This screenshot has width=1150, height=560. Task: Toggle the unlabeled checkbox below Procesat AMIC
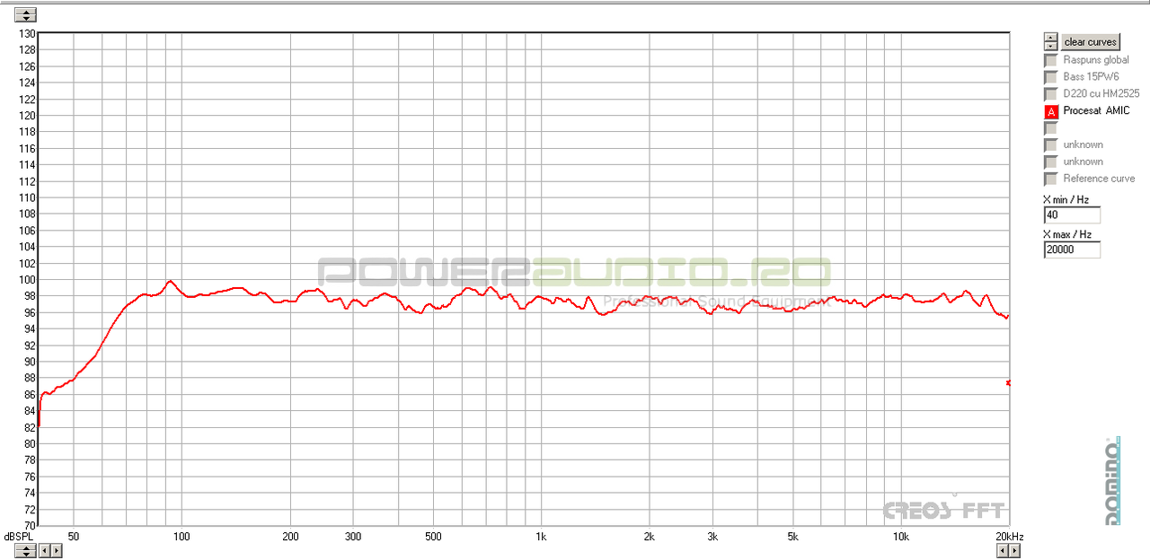(1050, 128)
